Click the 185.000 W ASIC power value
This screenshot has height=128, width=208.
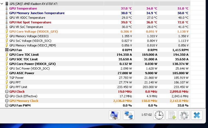tap(180, 73)
